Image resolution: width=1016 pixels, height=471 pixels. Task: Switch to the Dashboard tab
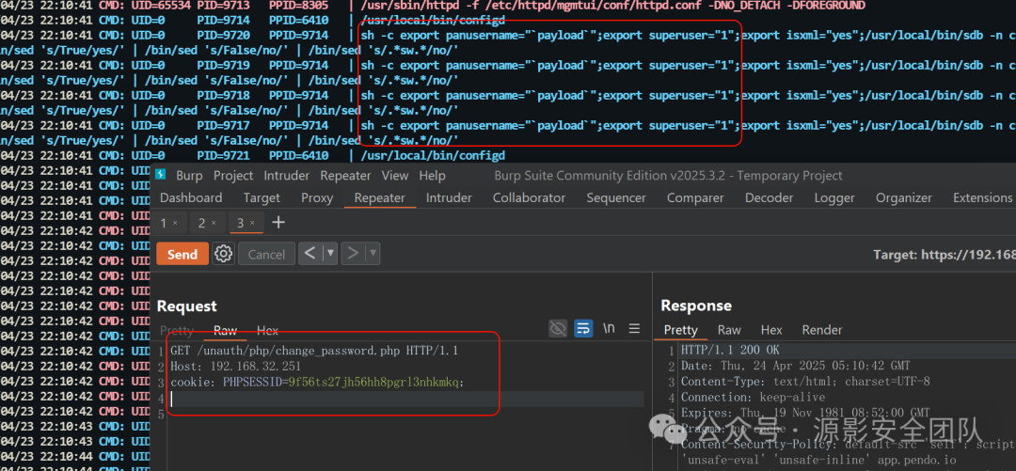(x=191, y=197)
